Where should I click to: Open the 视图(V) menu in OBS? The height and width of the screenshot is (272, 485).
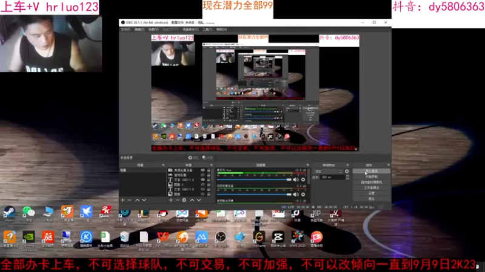153,29
